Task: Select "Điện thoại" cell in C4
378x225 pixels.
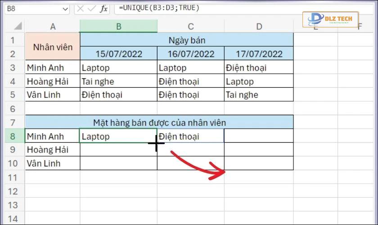Action: 191,81
